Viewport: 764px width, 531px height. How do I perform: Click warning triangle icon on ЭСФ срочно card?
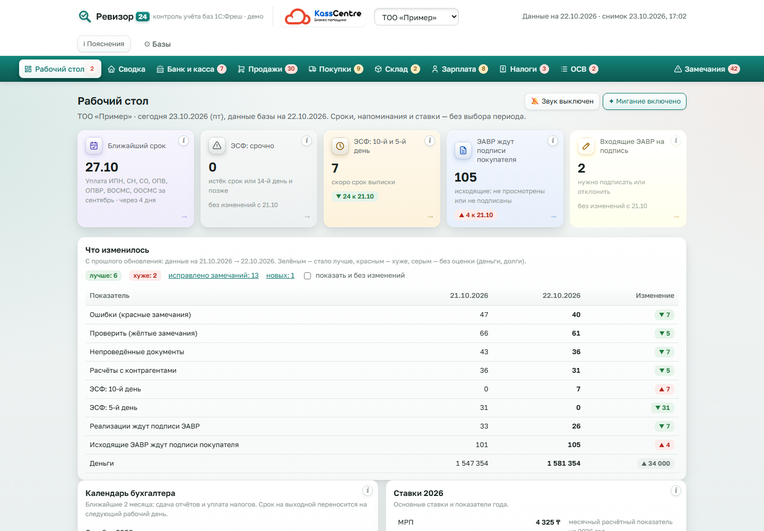(x=217, y=145)
